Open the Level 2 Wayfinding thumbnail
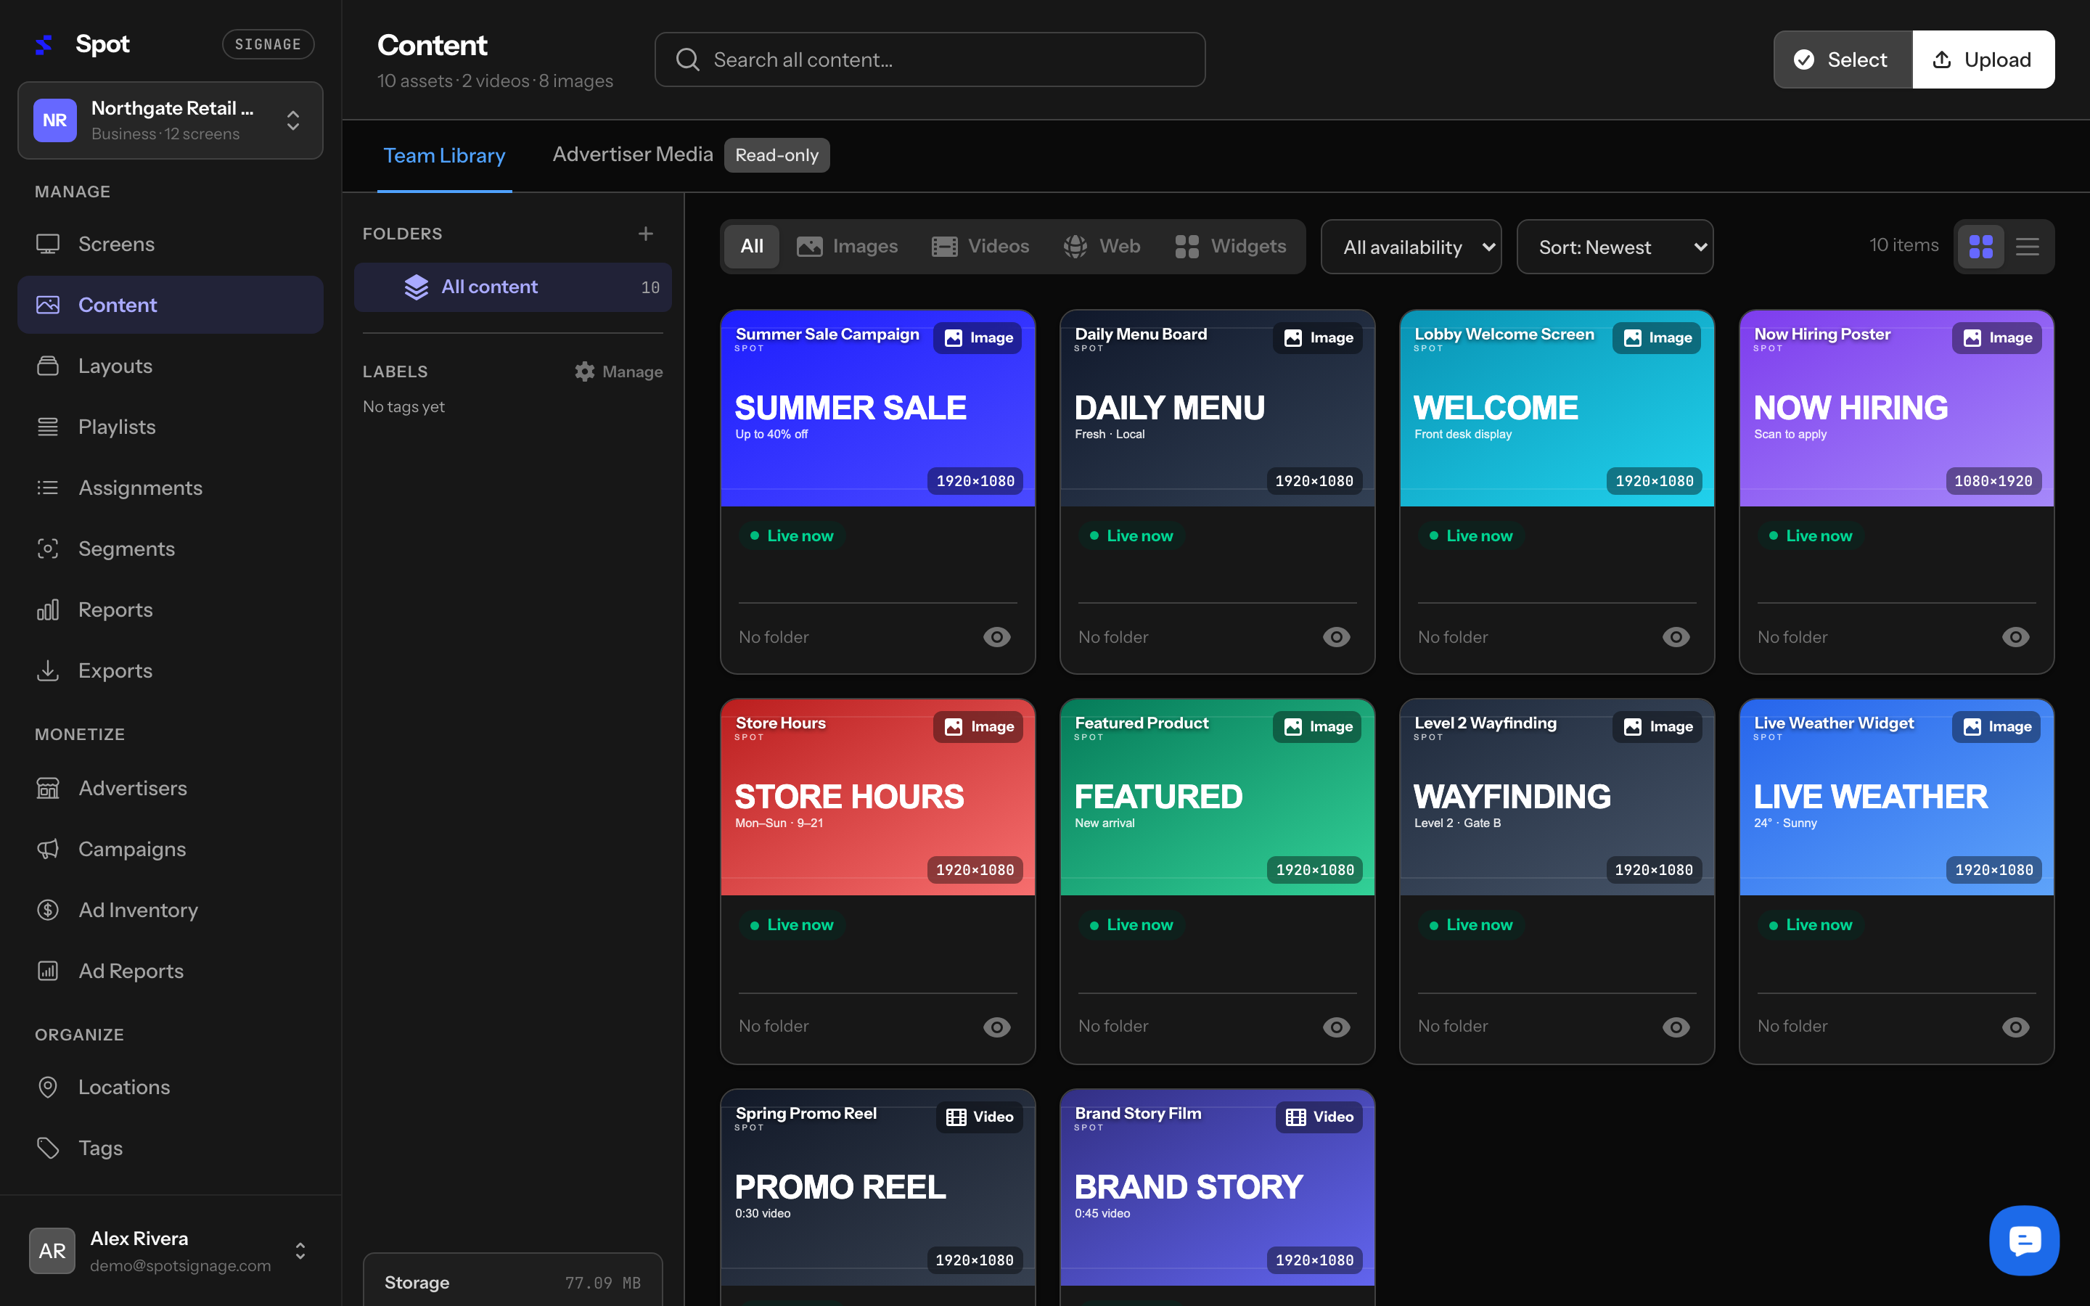The width and height of the screenshot is (2090, 1306). (1557, 797)
